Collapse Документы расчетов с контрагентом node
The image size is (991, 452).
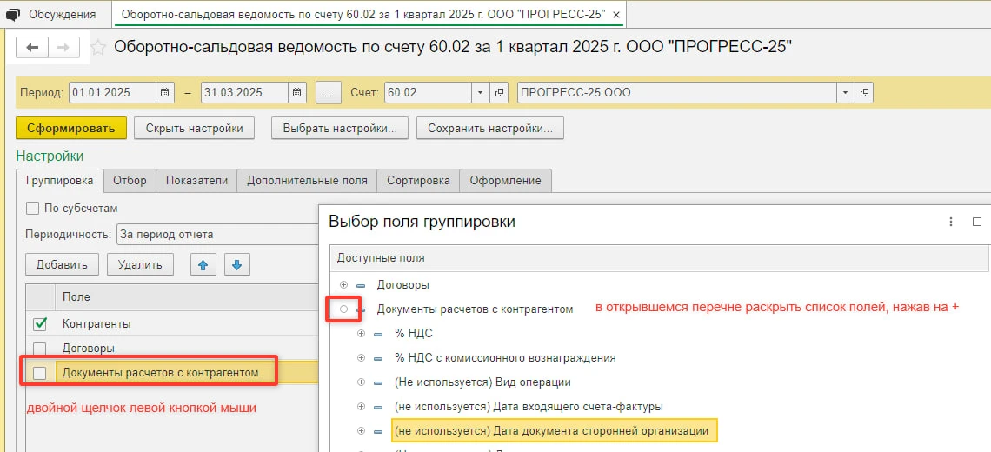pos(344,309)
